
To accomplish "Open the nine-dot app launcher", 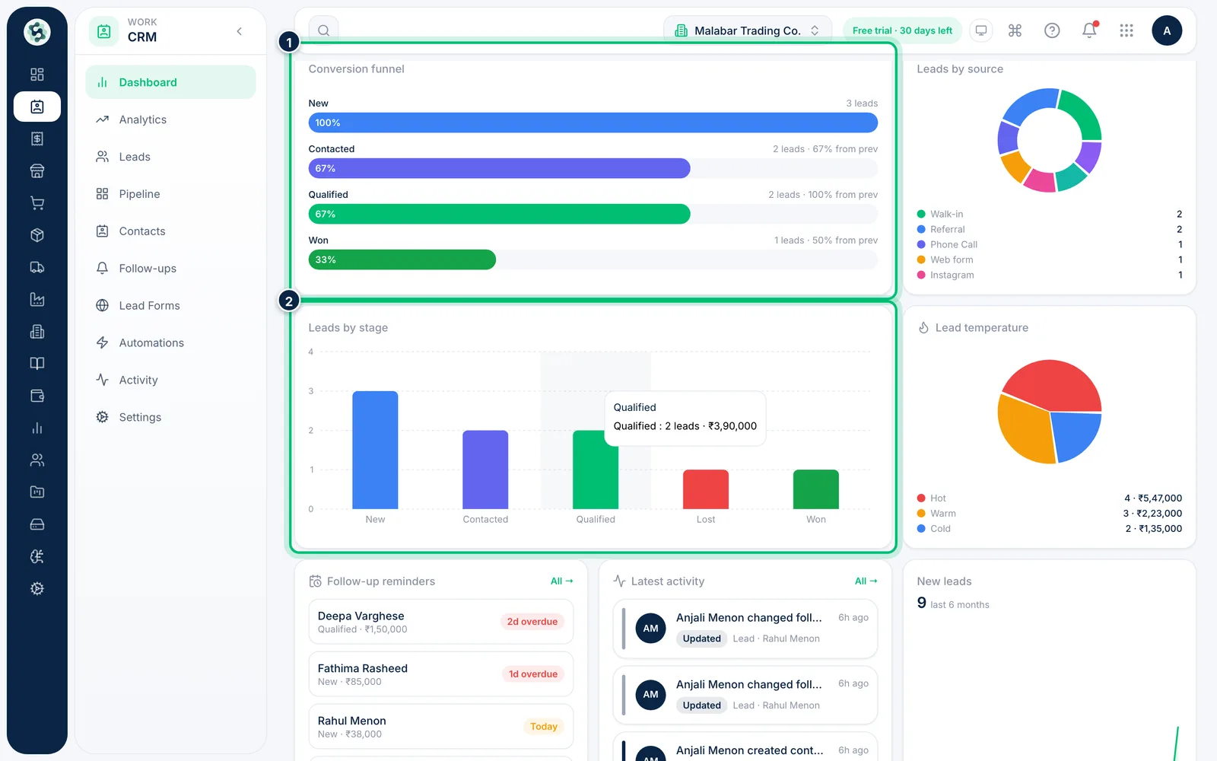I will click(x=1126, y=30).
